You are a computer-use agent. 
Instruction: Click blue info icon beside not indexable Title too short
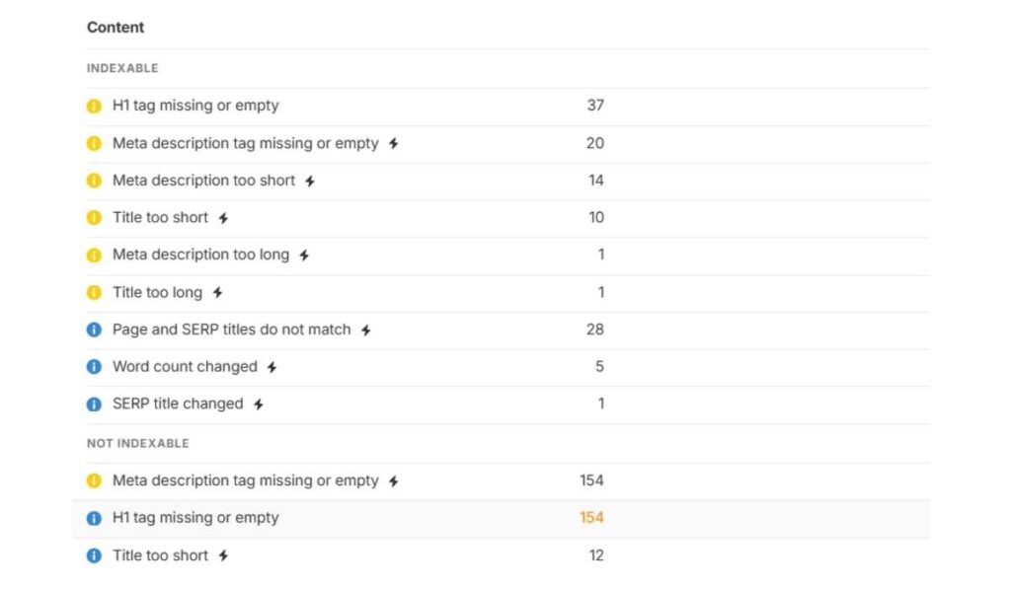coord(94,555)
